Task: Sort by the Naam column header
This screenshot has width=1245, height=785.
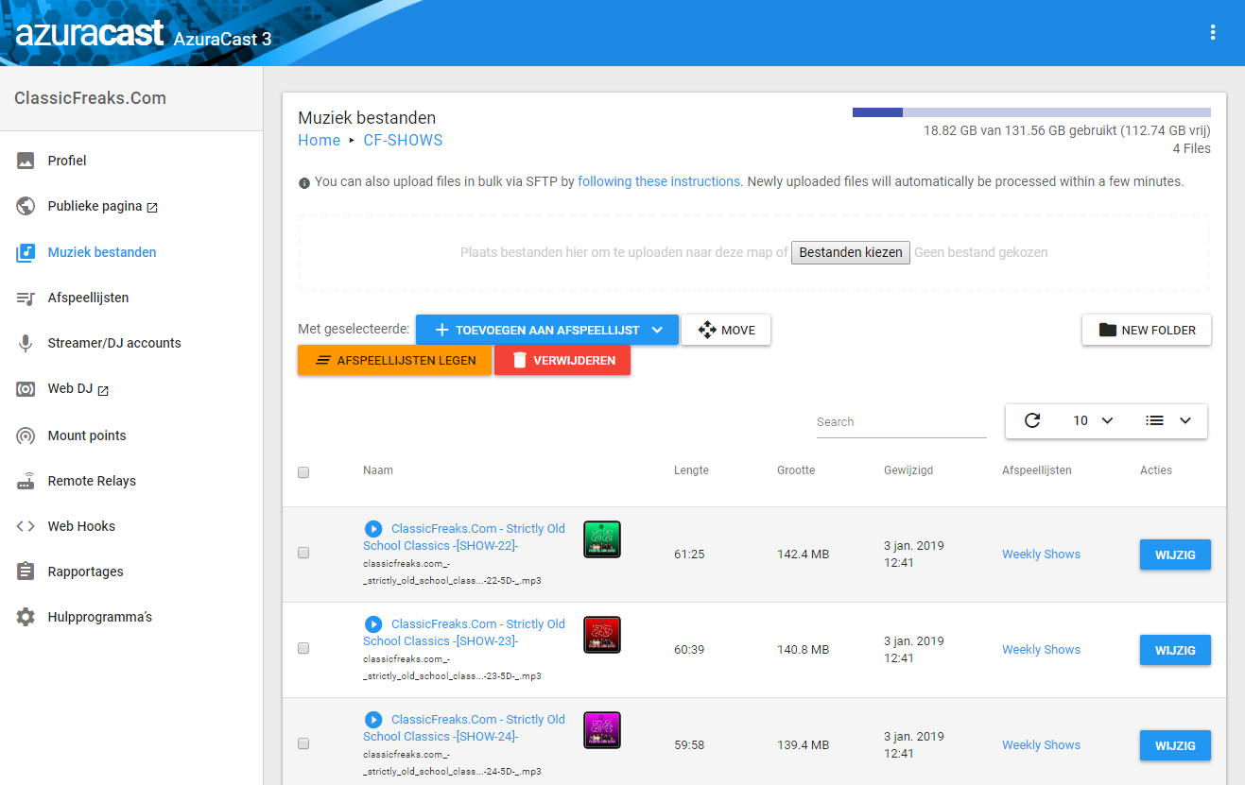Action: [378, 470]
